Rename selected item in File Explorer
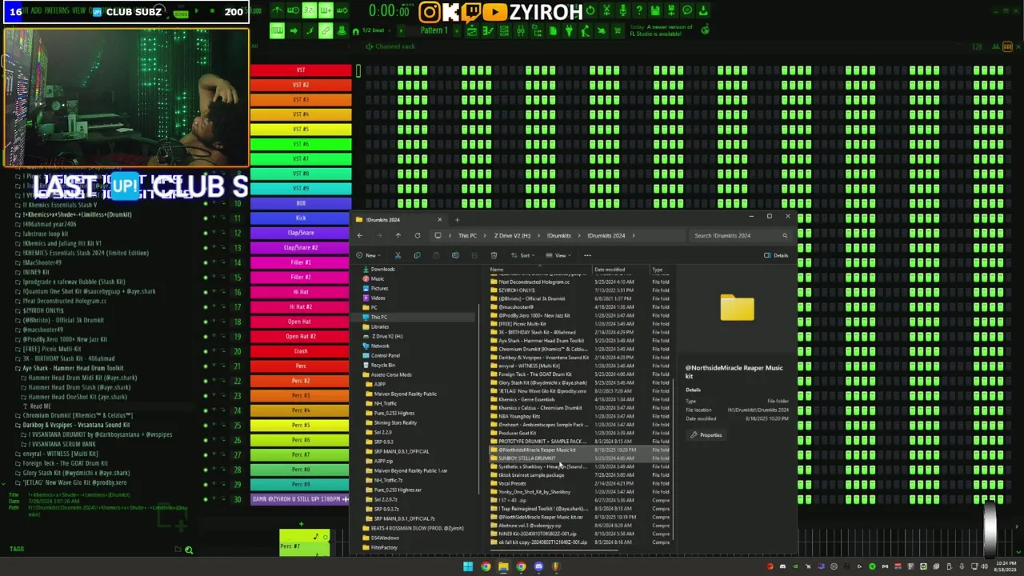The height and width of the screenshot is (576, 1024). pyautogui.click(x=455, y=255)
